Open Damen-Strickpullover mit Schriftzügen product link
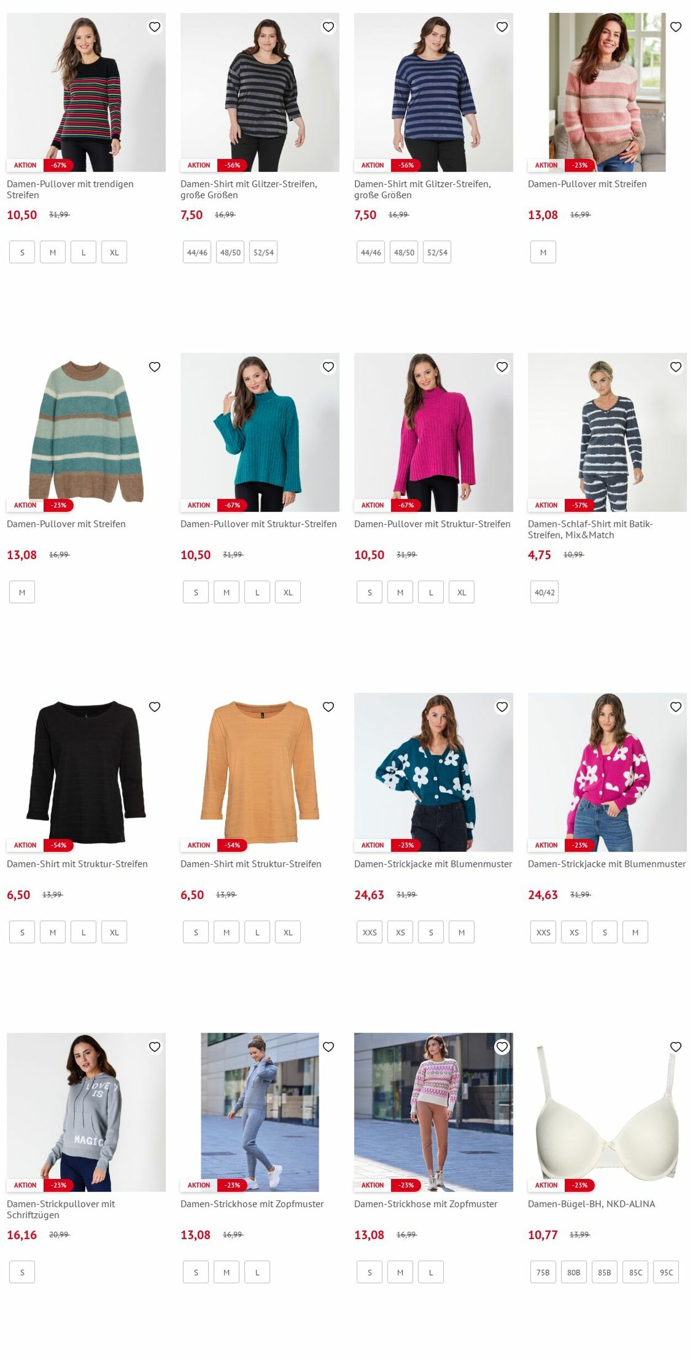Viewport: 690px width, 1360px height. click(x=61, y=1209)
